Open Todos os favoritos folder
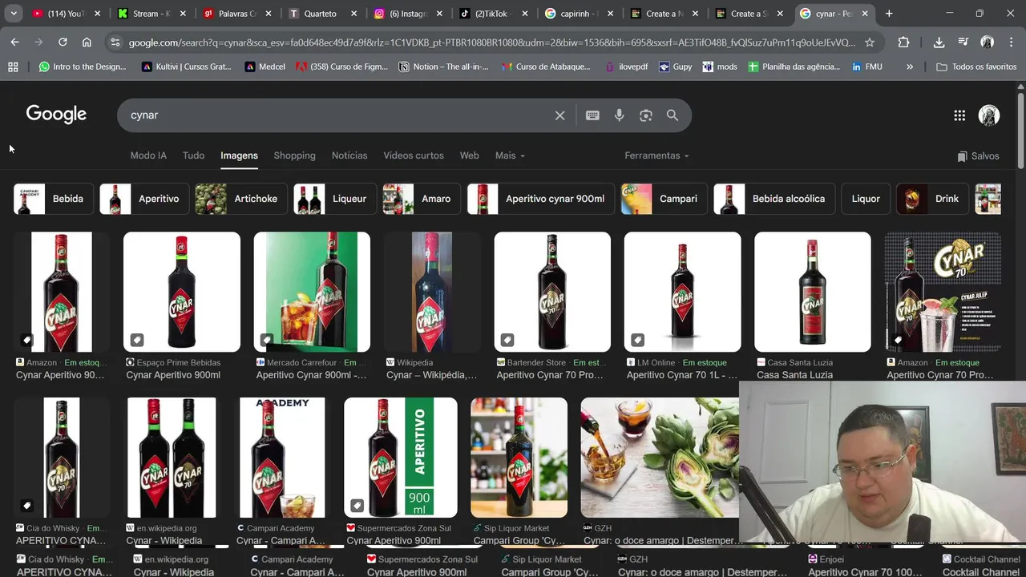The image size is (1026, 577). tap(976, 67)
